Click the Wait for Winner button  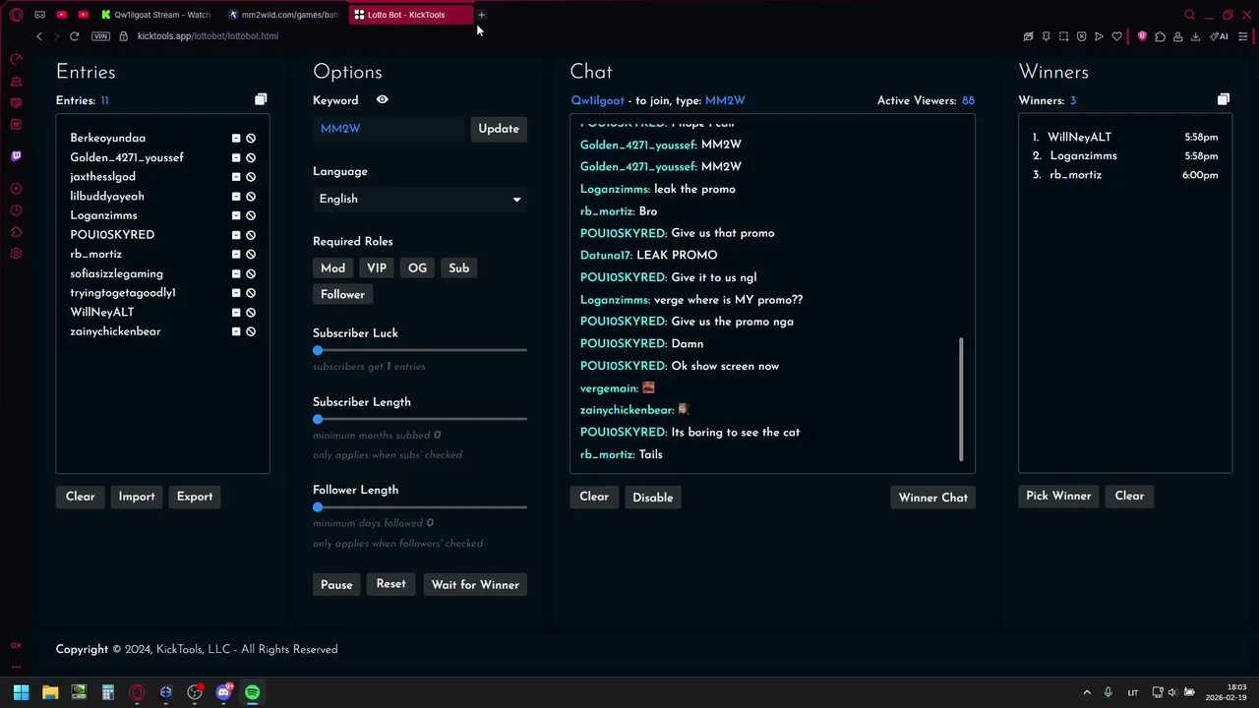pyautogui.click(x=475, y=585)
